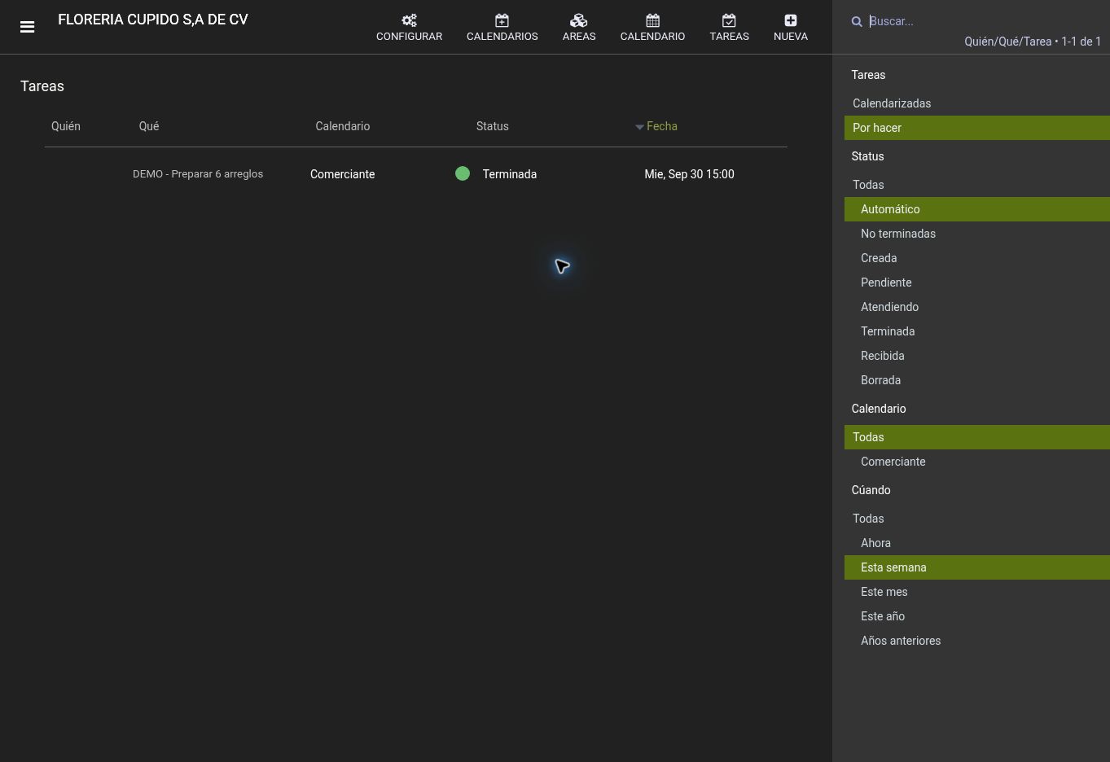Screen dimensions: 1110x762
Task: Filter by Pendiente status
Action: [x=977, y=282]
